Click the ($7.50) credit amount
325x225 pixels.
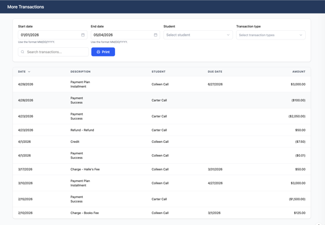pyautogui.click(x=300, y=141)
